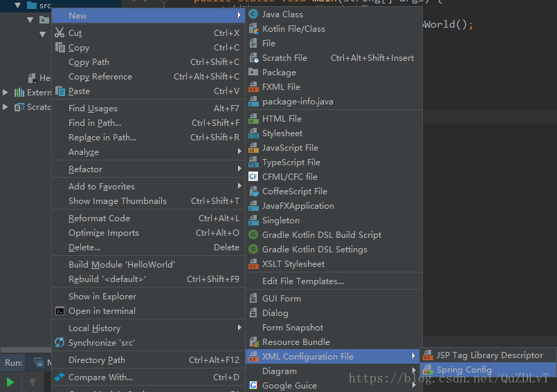
Task: Click the JavaFXApplication icon
Action: [253, 206]
